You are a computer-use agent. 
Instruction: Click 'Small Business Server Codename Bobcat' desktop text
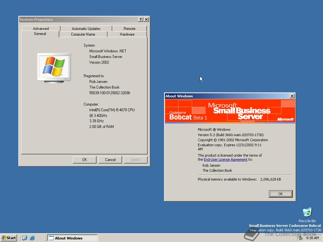click(x=285, y=226)
